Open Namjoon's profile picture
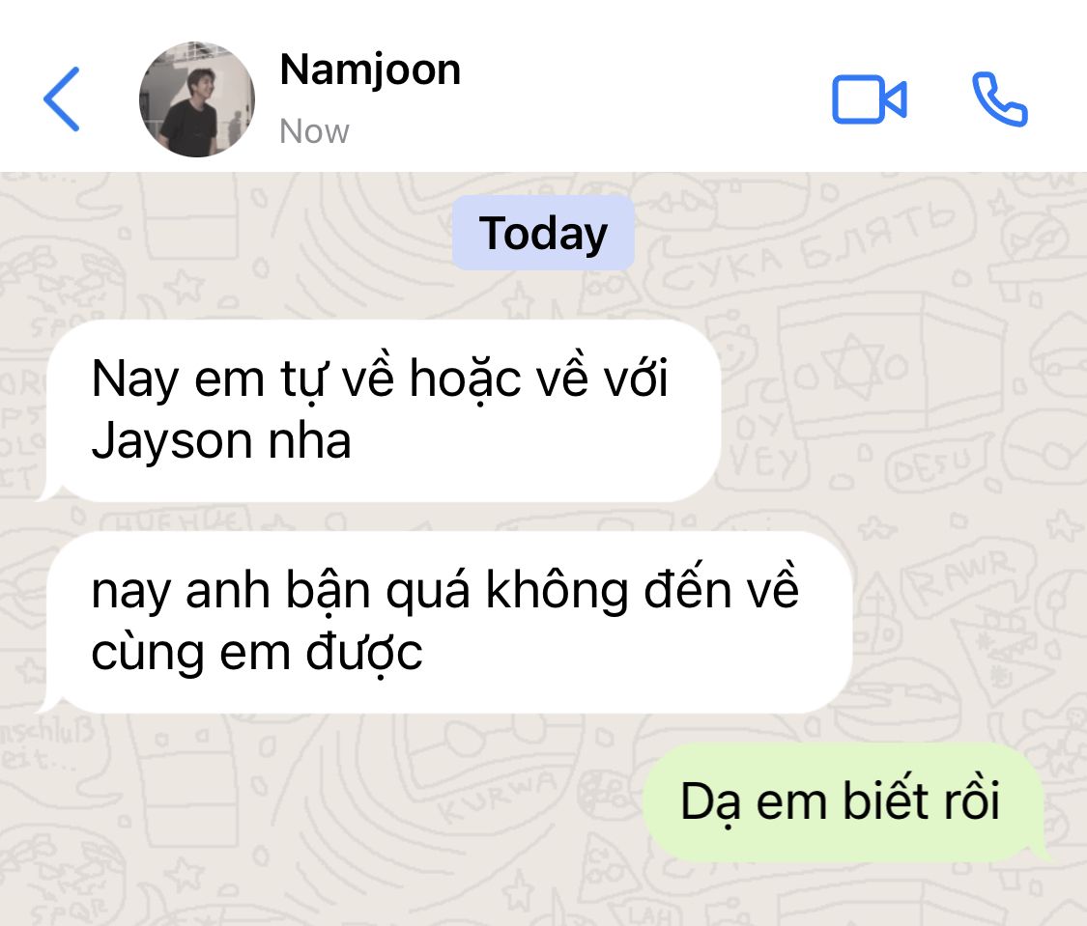The image size is (1087, 926). coord(197,99)
